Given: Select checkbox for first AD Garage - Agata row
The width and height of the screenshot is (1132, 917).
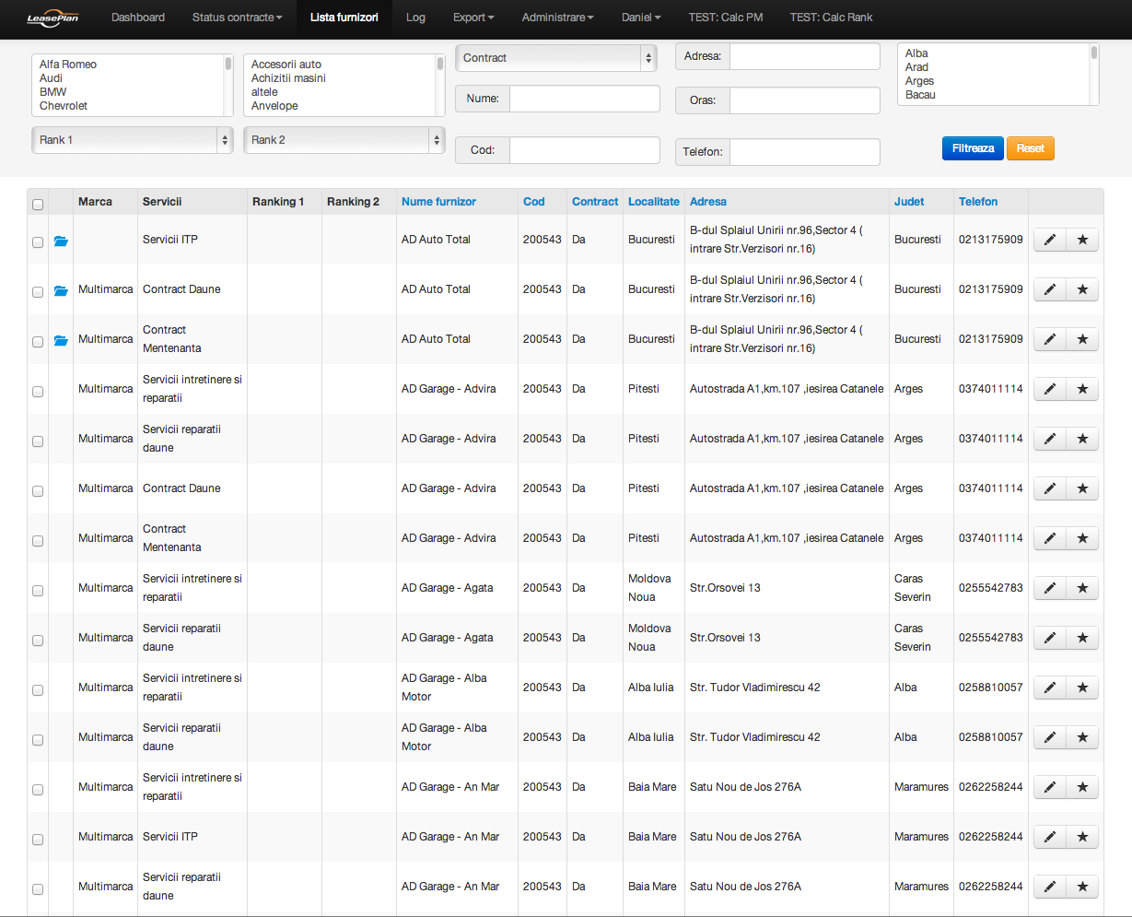Looking at the screenshot, I should click(x=38, y=591).
